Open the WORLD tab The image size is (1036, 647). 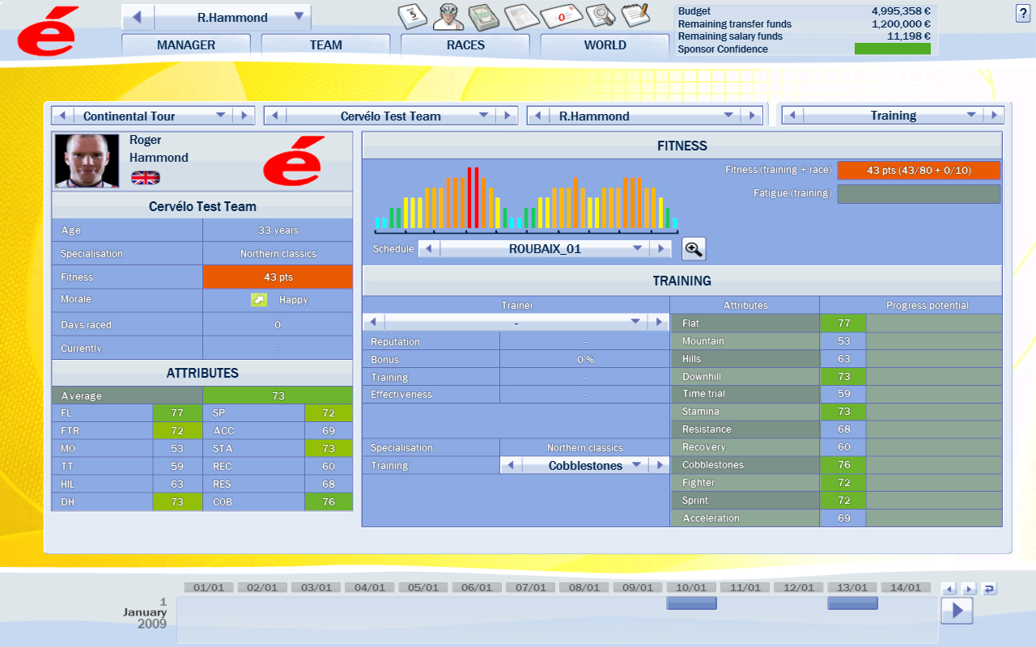605,45
